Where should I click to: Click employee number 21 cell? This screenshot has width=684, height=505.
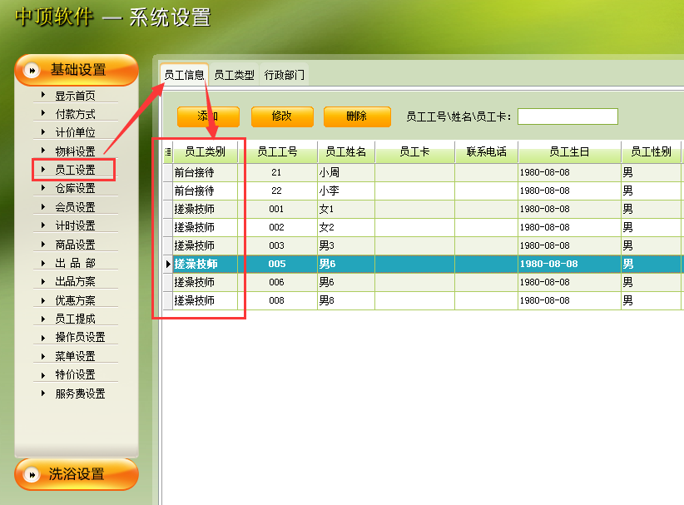click(277, 173)
